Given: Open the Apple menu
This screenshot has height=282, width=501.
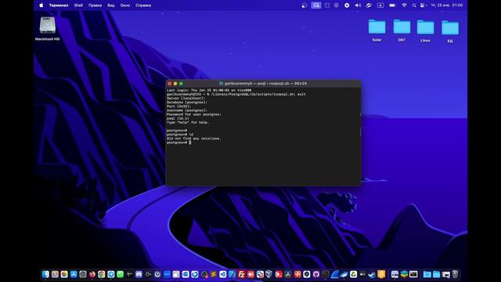Looking at the screenshot, I should 41,5.
